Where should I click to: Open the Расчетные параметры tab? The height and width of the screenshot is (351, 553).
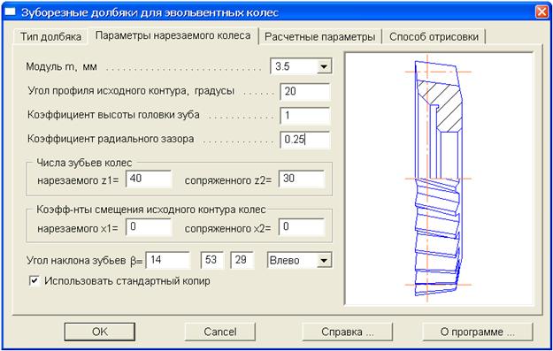[x=319, y=36]
